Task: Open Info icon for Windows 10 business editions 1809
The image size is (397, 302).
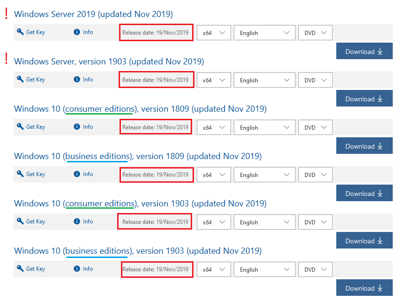Action: click(x=77, y=174)
